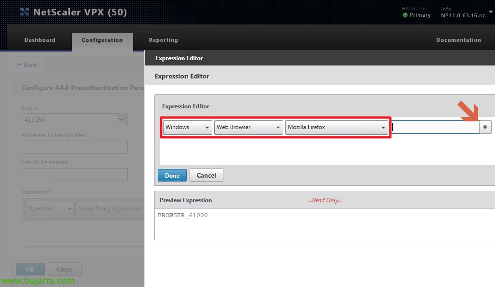495x287 pixels.
Task: Click the Preview Expression text area
Action: [325, 224]
